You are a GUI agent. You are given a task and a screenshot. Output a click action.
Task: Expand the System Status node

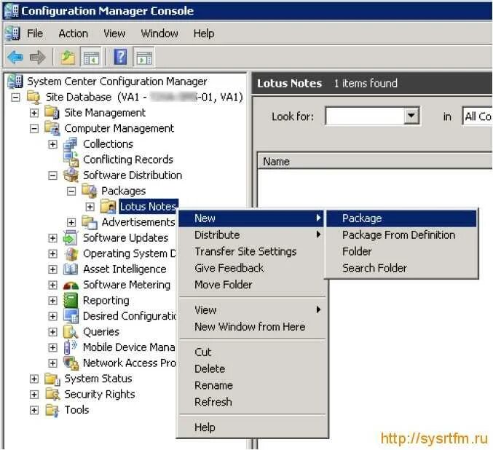pos(34,379)
